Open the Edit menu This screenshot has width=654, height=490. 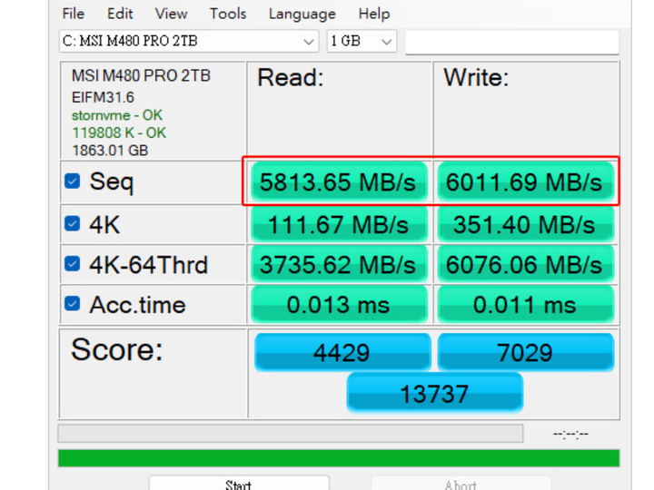[120, 14]
